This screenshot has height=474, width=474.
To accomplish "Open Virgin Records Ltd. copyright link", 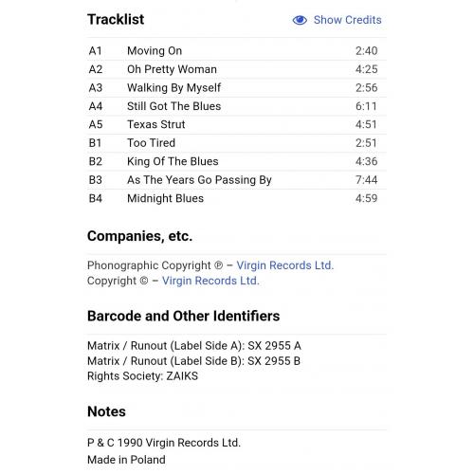I will tap(210, 281).
